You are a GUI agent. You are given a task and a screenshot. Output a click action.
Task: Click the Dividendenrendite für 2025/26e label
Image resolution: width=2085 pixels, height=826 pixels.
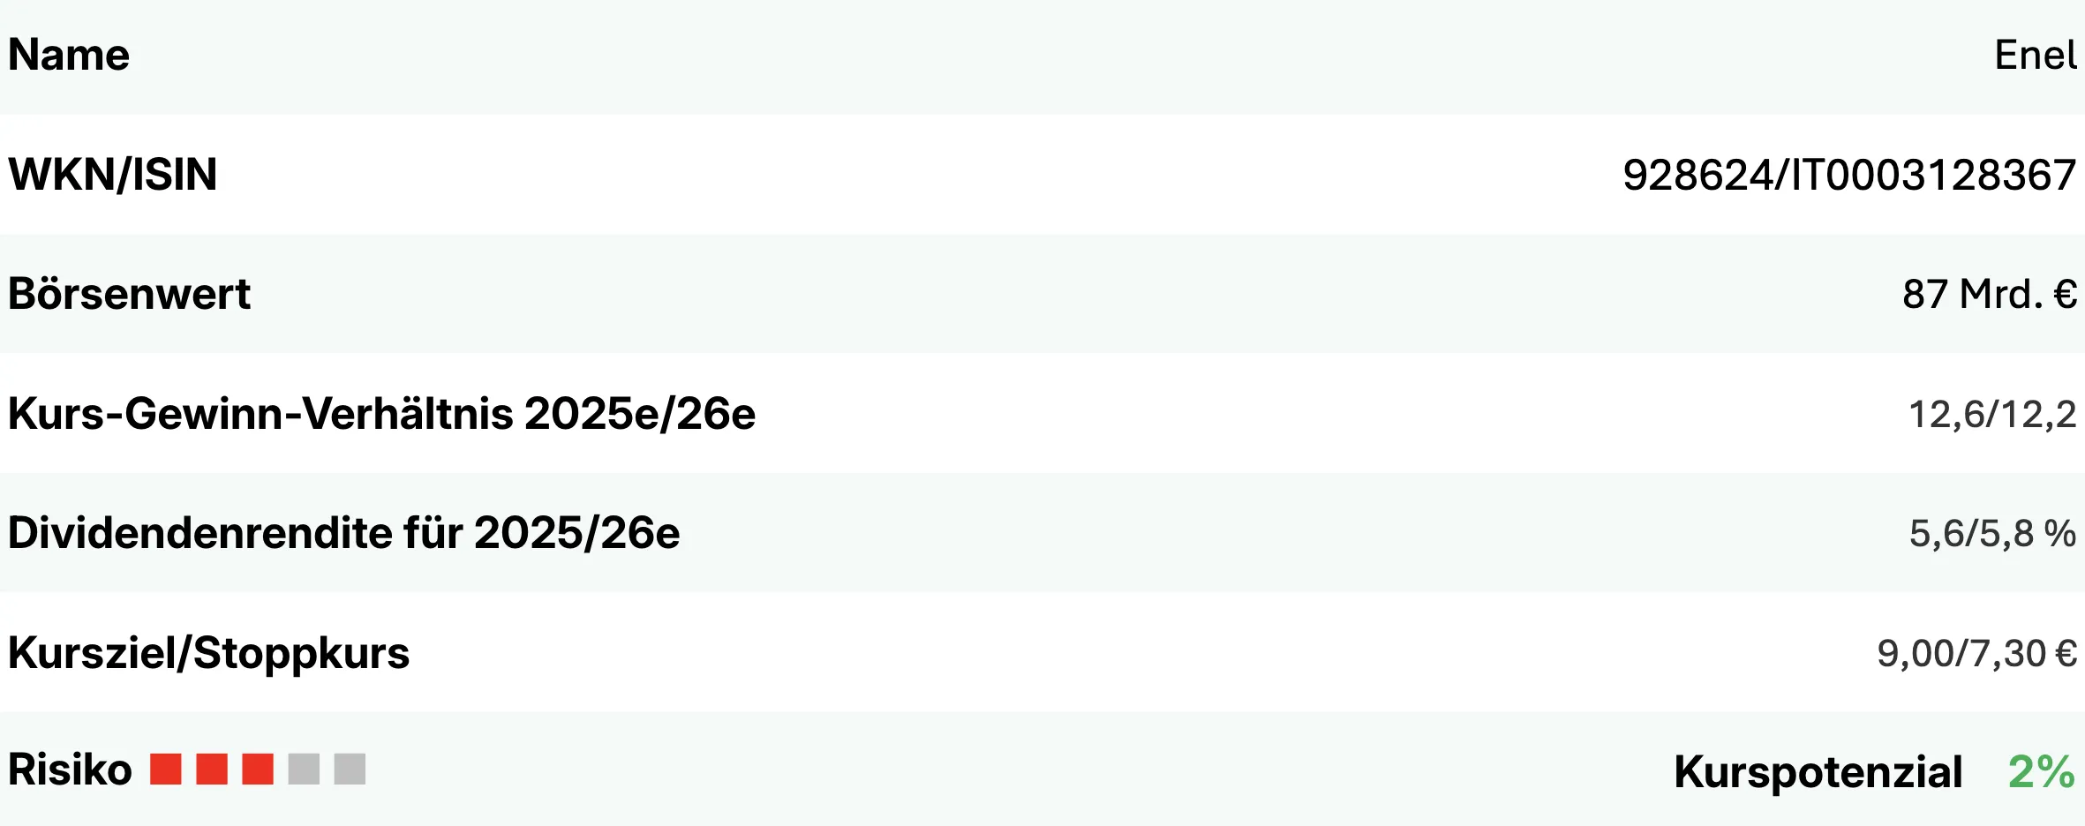(x=343, y=533)
